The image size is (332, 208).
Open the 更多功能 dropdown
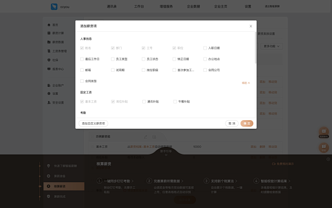[272, 46]
